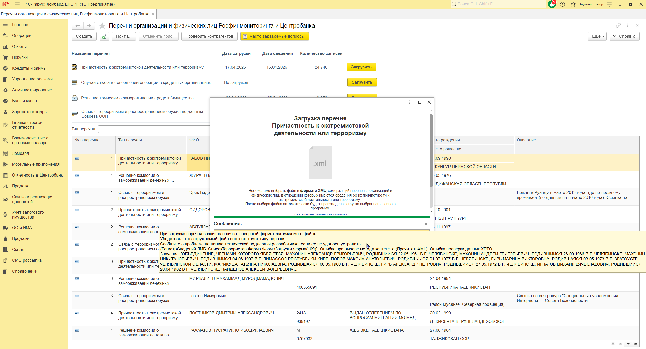Open the title bar settings dropdown near Администратор
Image resolution: width=646 pixels, height=349 pixels.
[610, 4]
